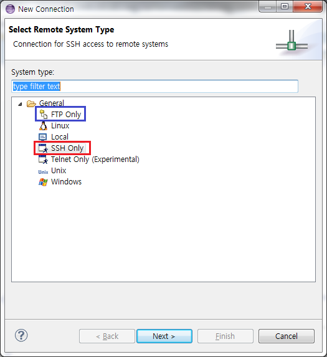Cancel the New Connection dialog

click(287, 336)
